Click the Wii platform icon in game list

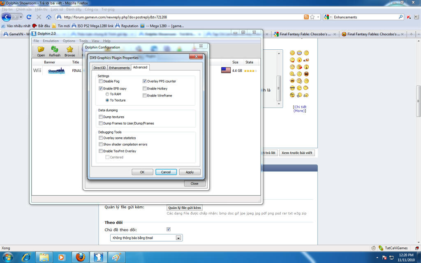37,70
